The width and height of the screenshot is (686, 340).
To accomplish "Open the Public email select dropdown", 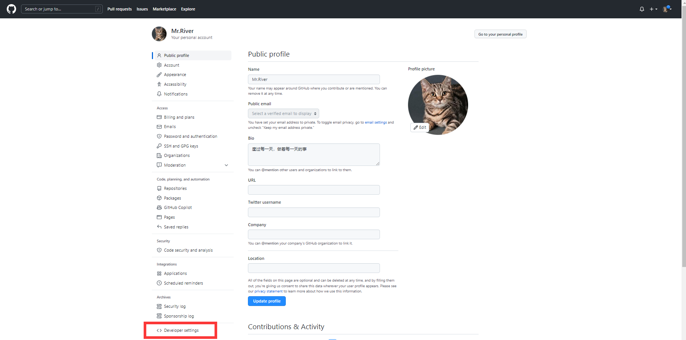I will 284,113.
